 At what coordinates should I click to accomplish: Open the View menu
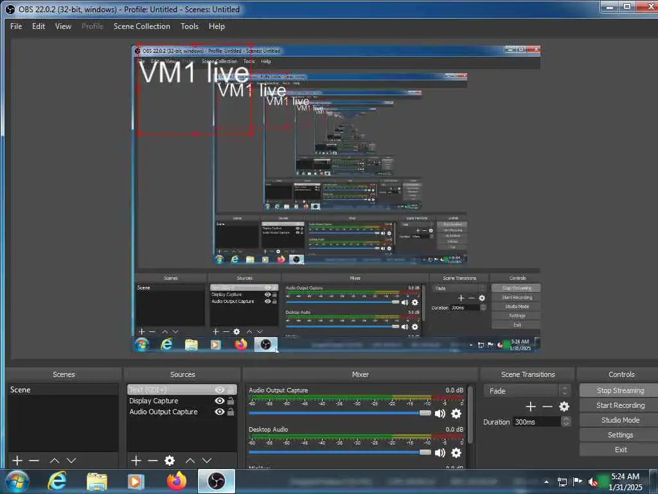click(x=63, y=26)
